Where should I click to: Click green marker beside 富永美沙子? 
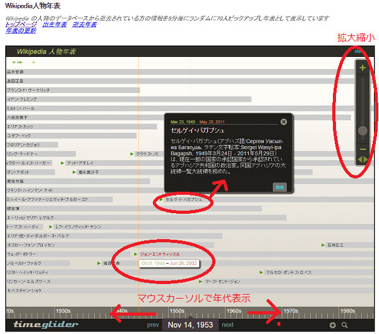coord(74,172)
